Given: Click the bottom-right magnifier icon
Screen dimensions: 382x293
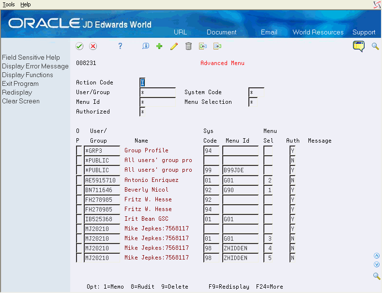Looking at the screenshot, I should pos(377,276).
